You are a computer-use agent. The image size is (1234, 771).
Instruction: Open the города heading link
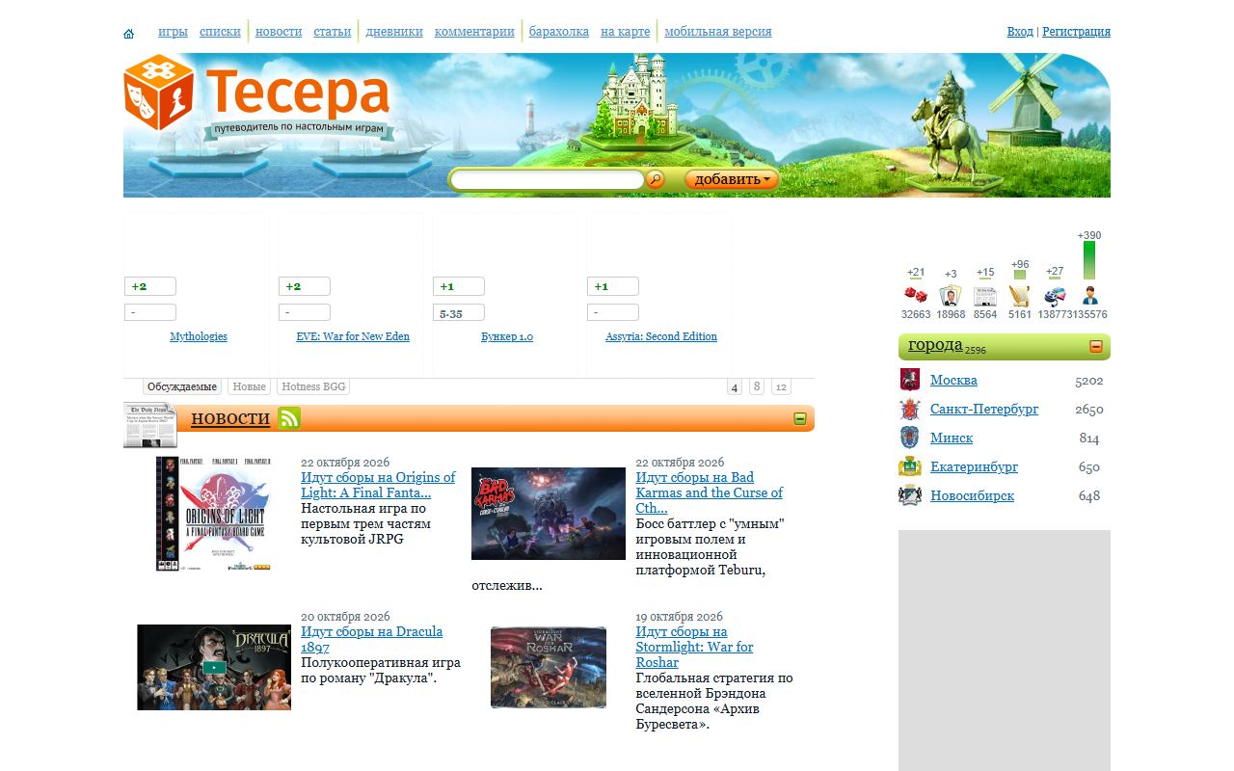coord(935,345)
